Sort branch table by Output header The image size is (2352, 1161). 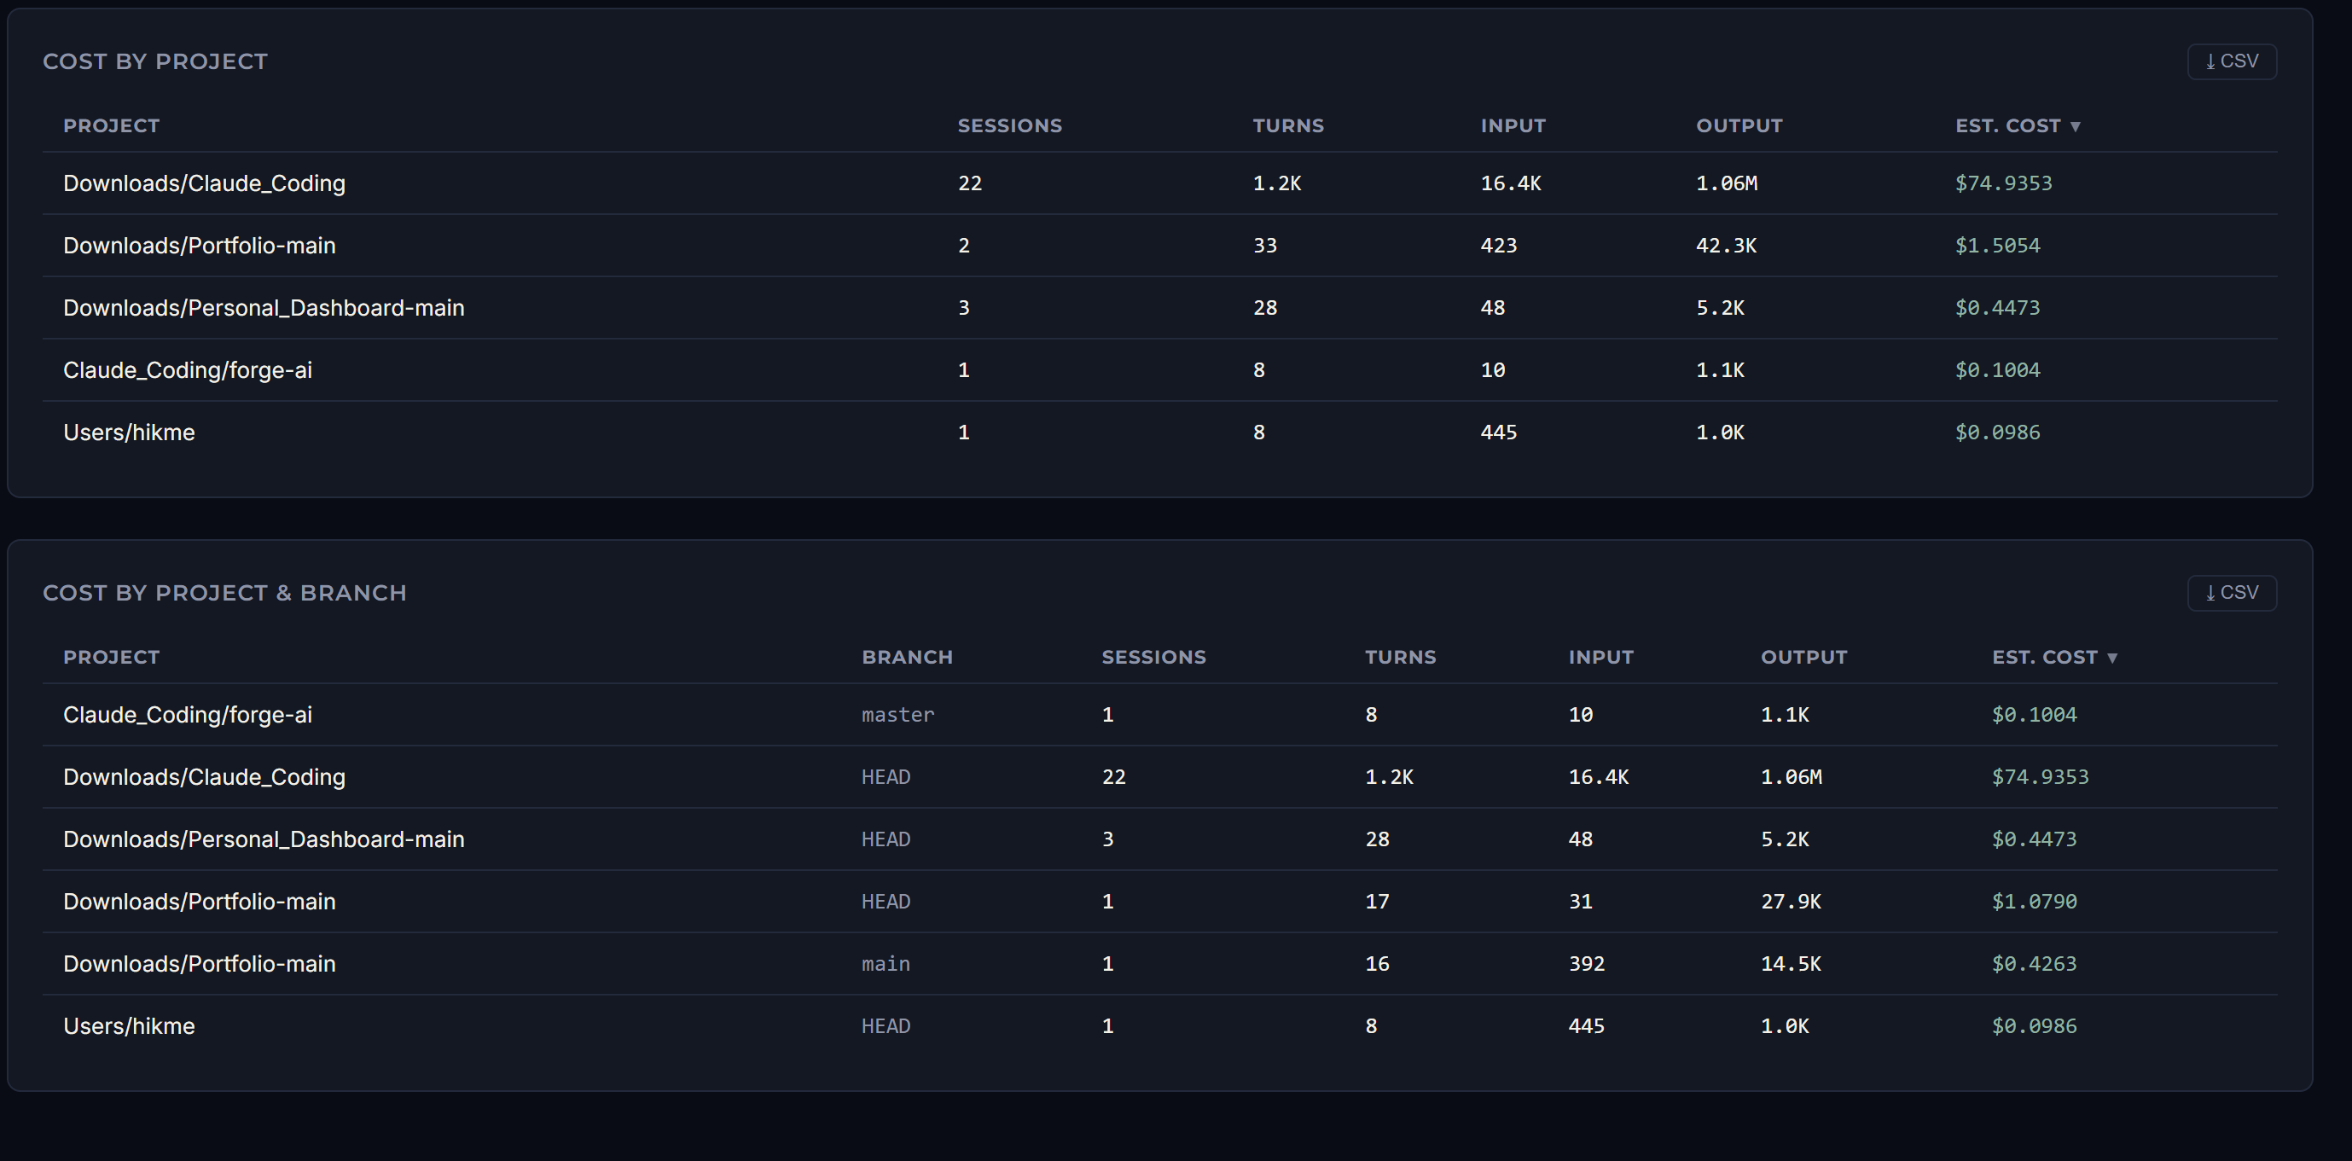[1804, 657]
